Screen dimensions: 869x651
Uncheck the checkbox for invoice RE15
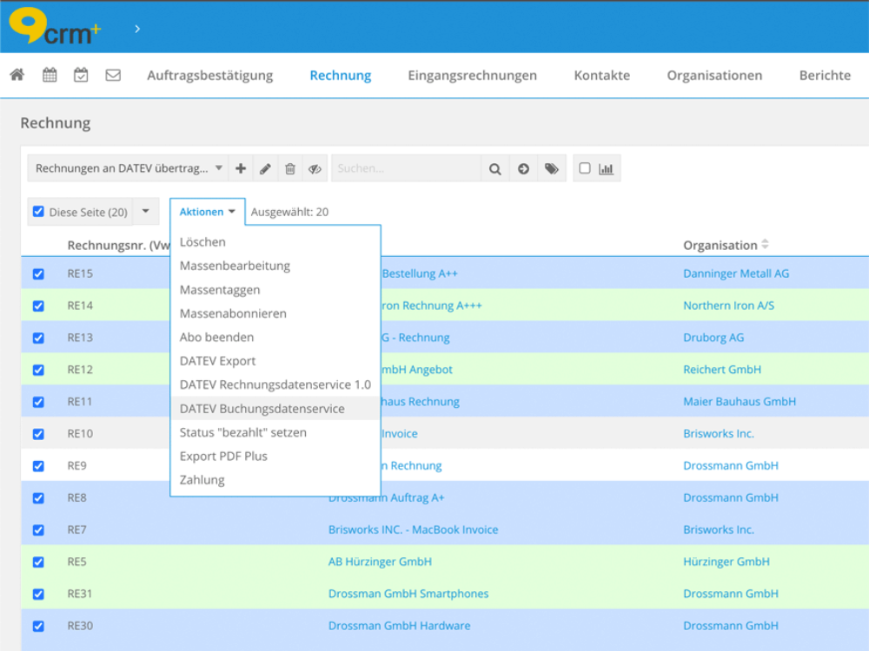(38, 273)
